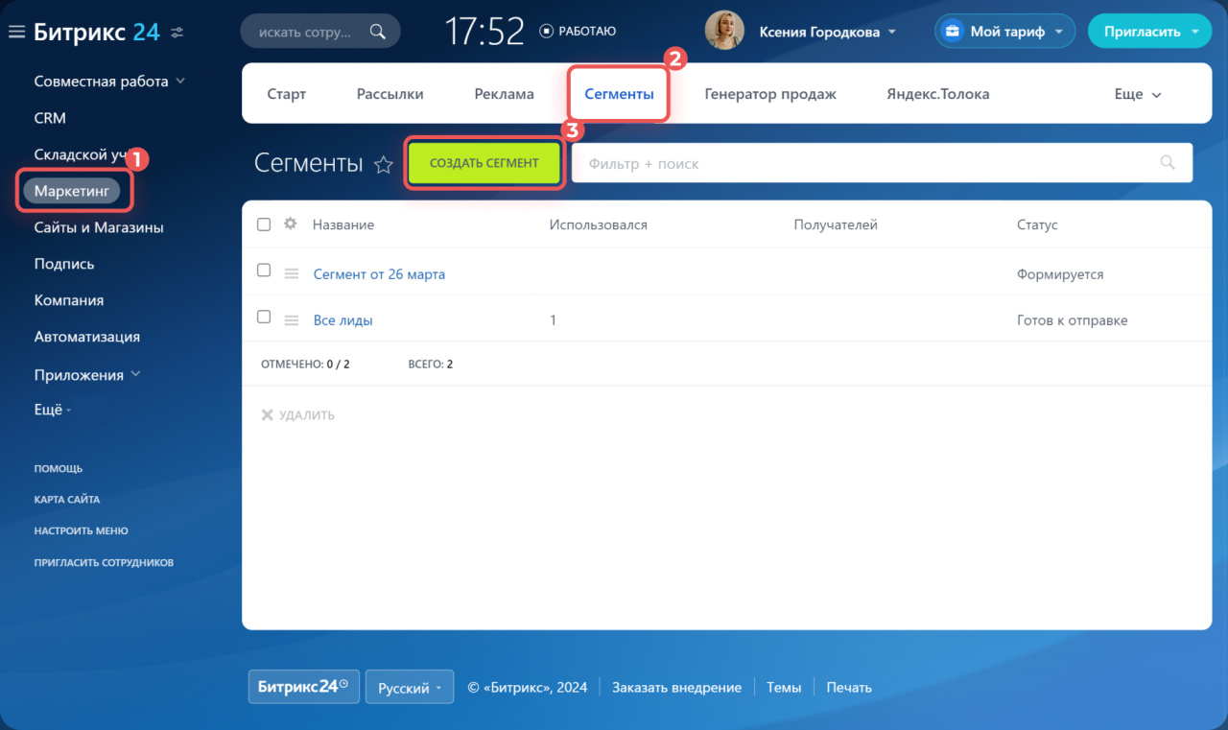The height and width of the screenshot is (730, 1228).
Task: Switch to the Яндекс.Толока tab
Action: coord(937,94)
